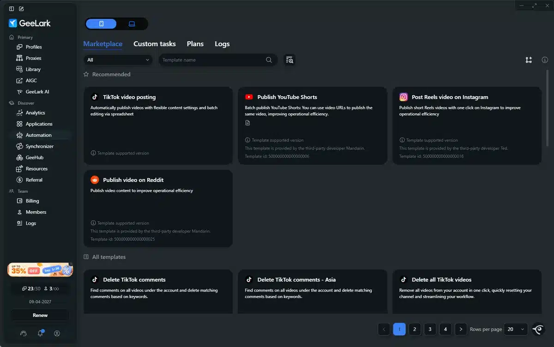This screenshot has width=554, height=347.
Task: Go to page 3
Action: click(x=430, y=329)
